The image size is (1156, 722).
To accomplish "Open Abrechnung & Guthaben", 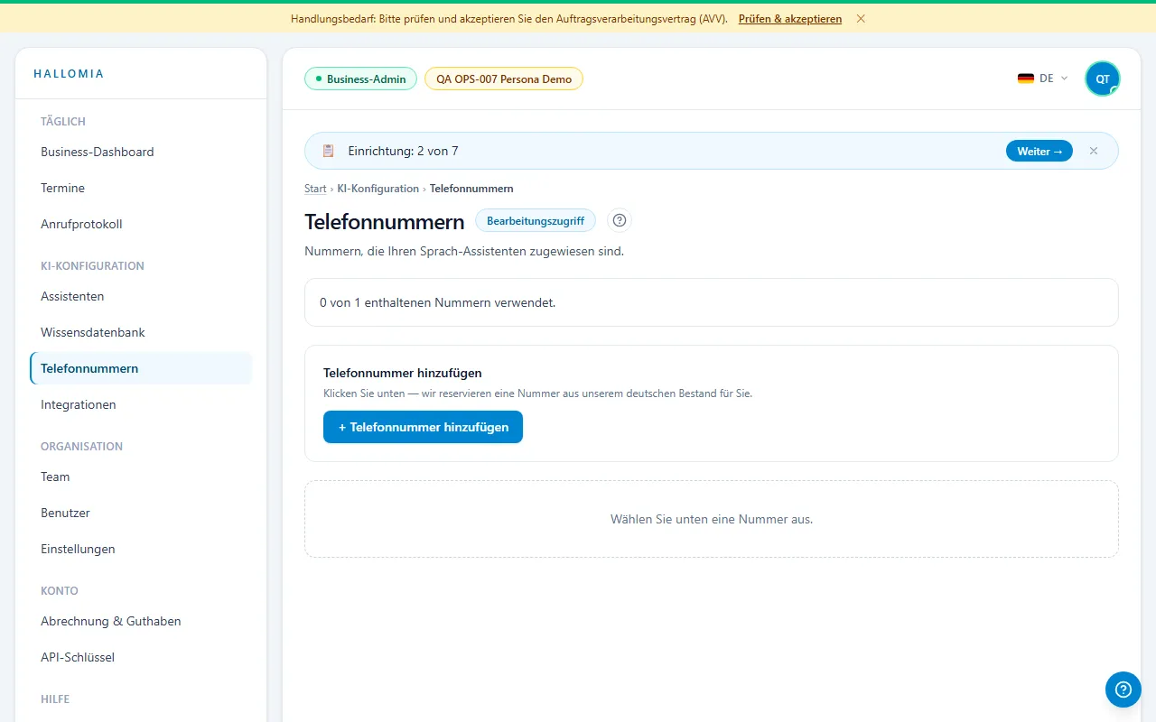I will pyautogui.click(x=141, y=621).
